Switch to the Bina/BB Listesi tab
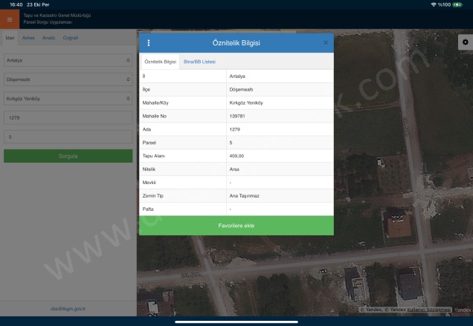The width and height of the screenshot is (473, 326). [199, 62]
